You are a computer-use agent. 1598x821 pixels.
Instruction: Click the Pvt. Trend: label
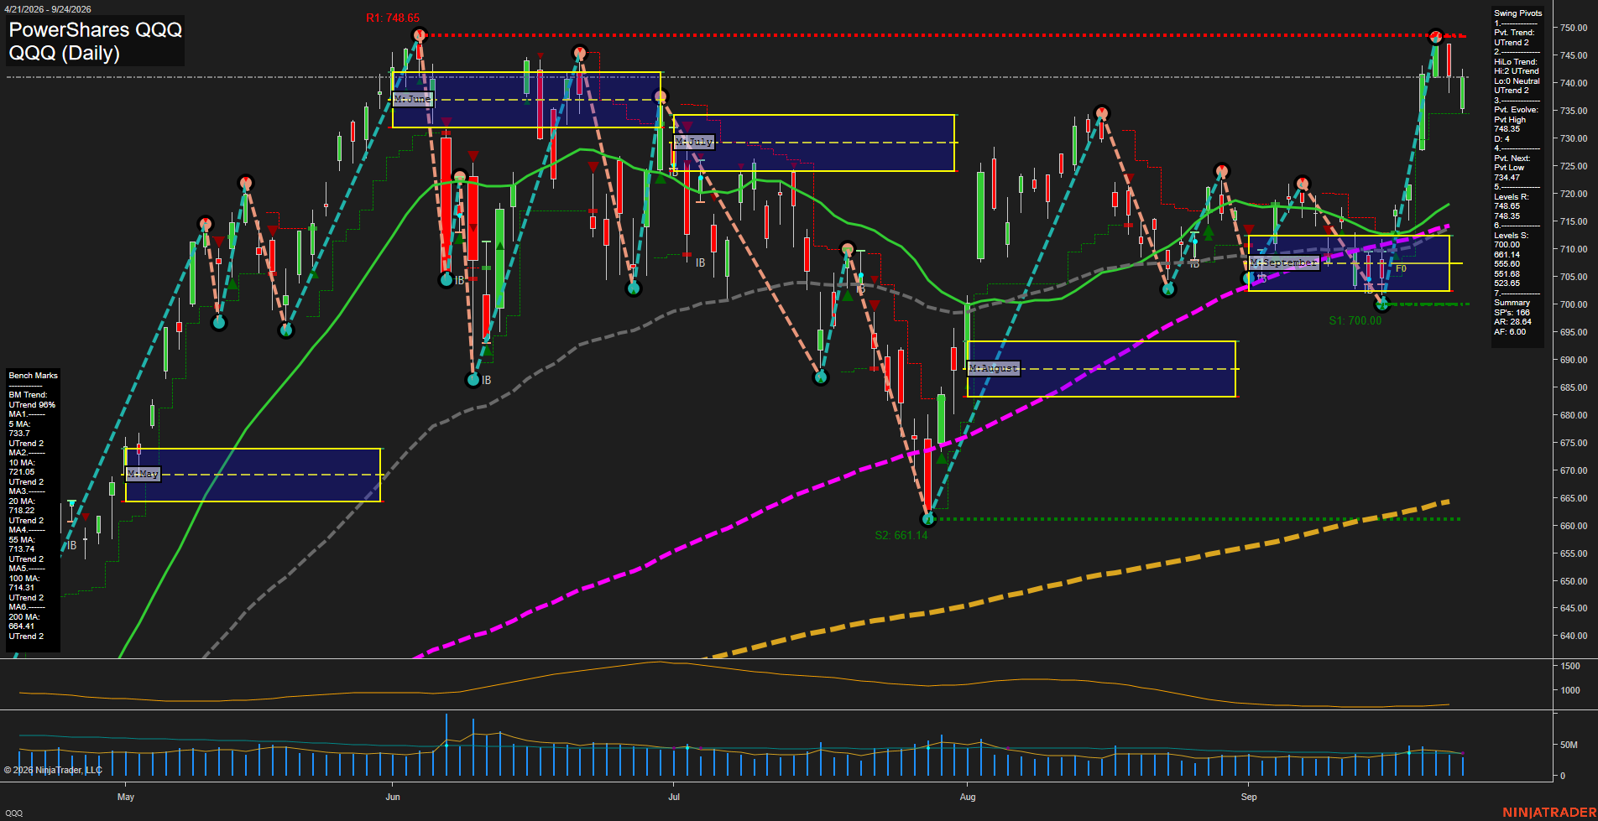pos(1514,33)
